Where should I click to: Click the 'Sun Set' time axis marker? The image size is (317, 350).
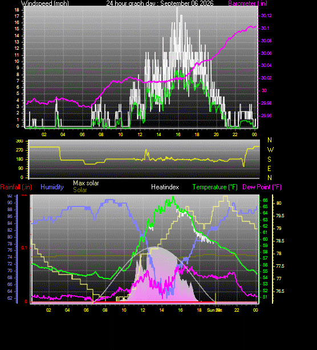214,310
